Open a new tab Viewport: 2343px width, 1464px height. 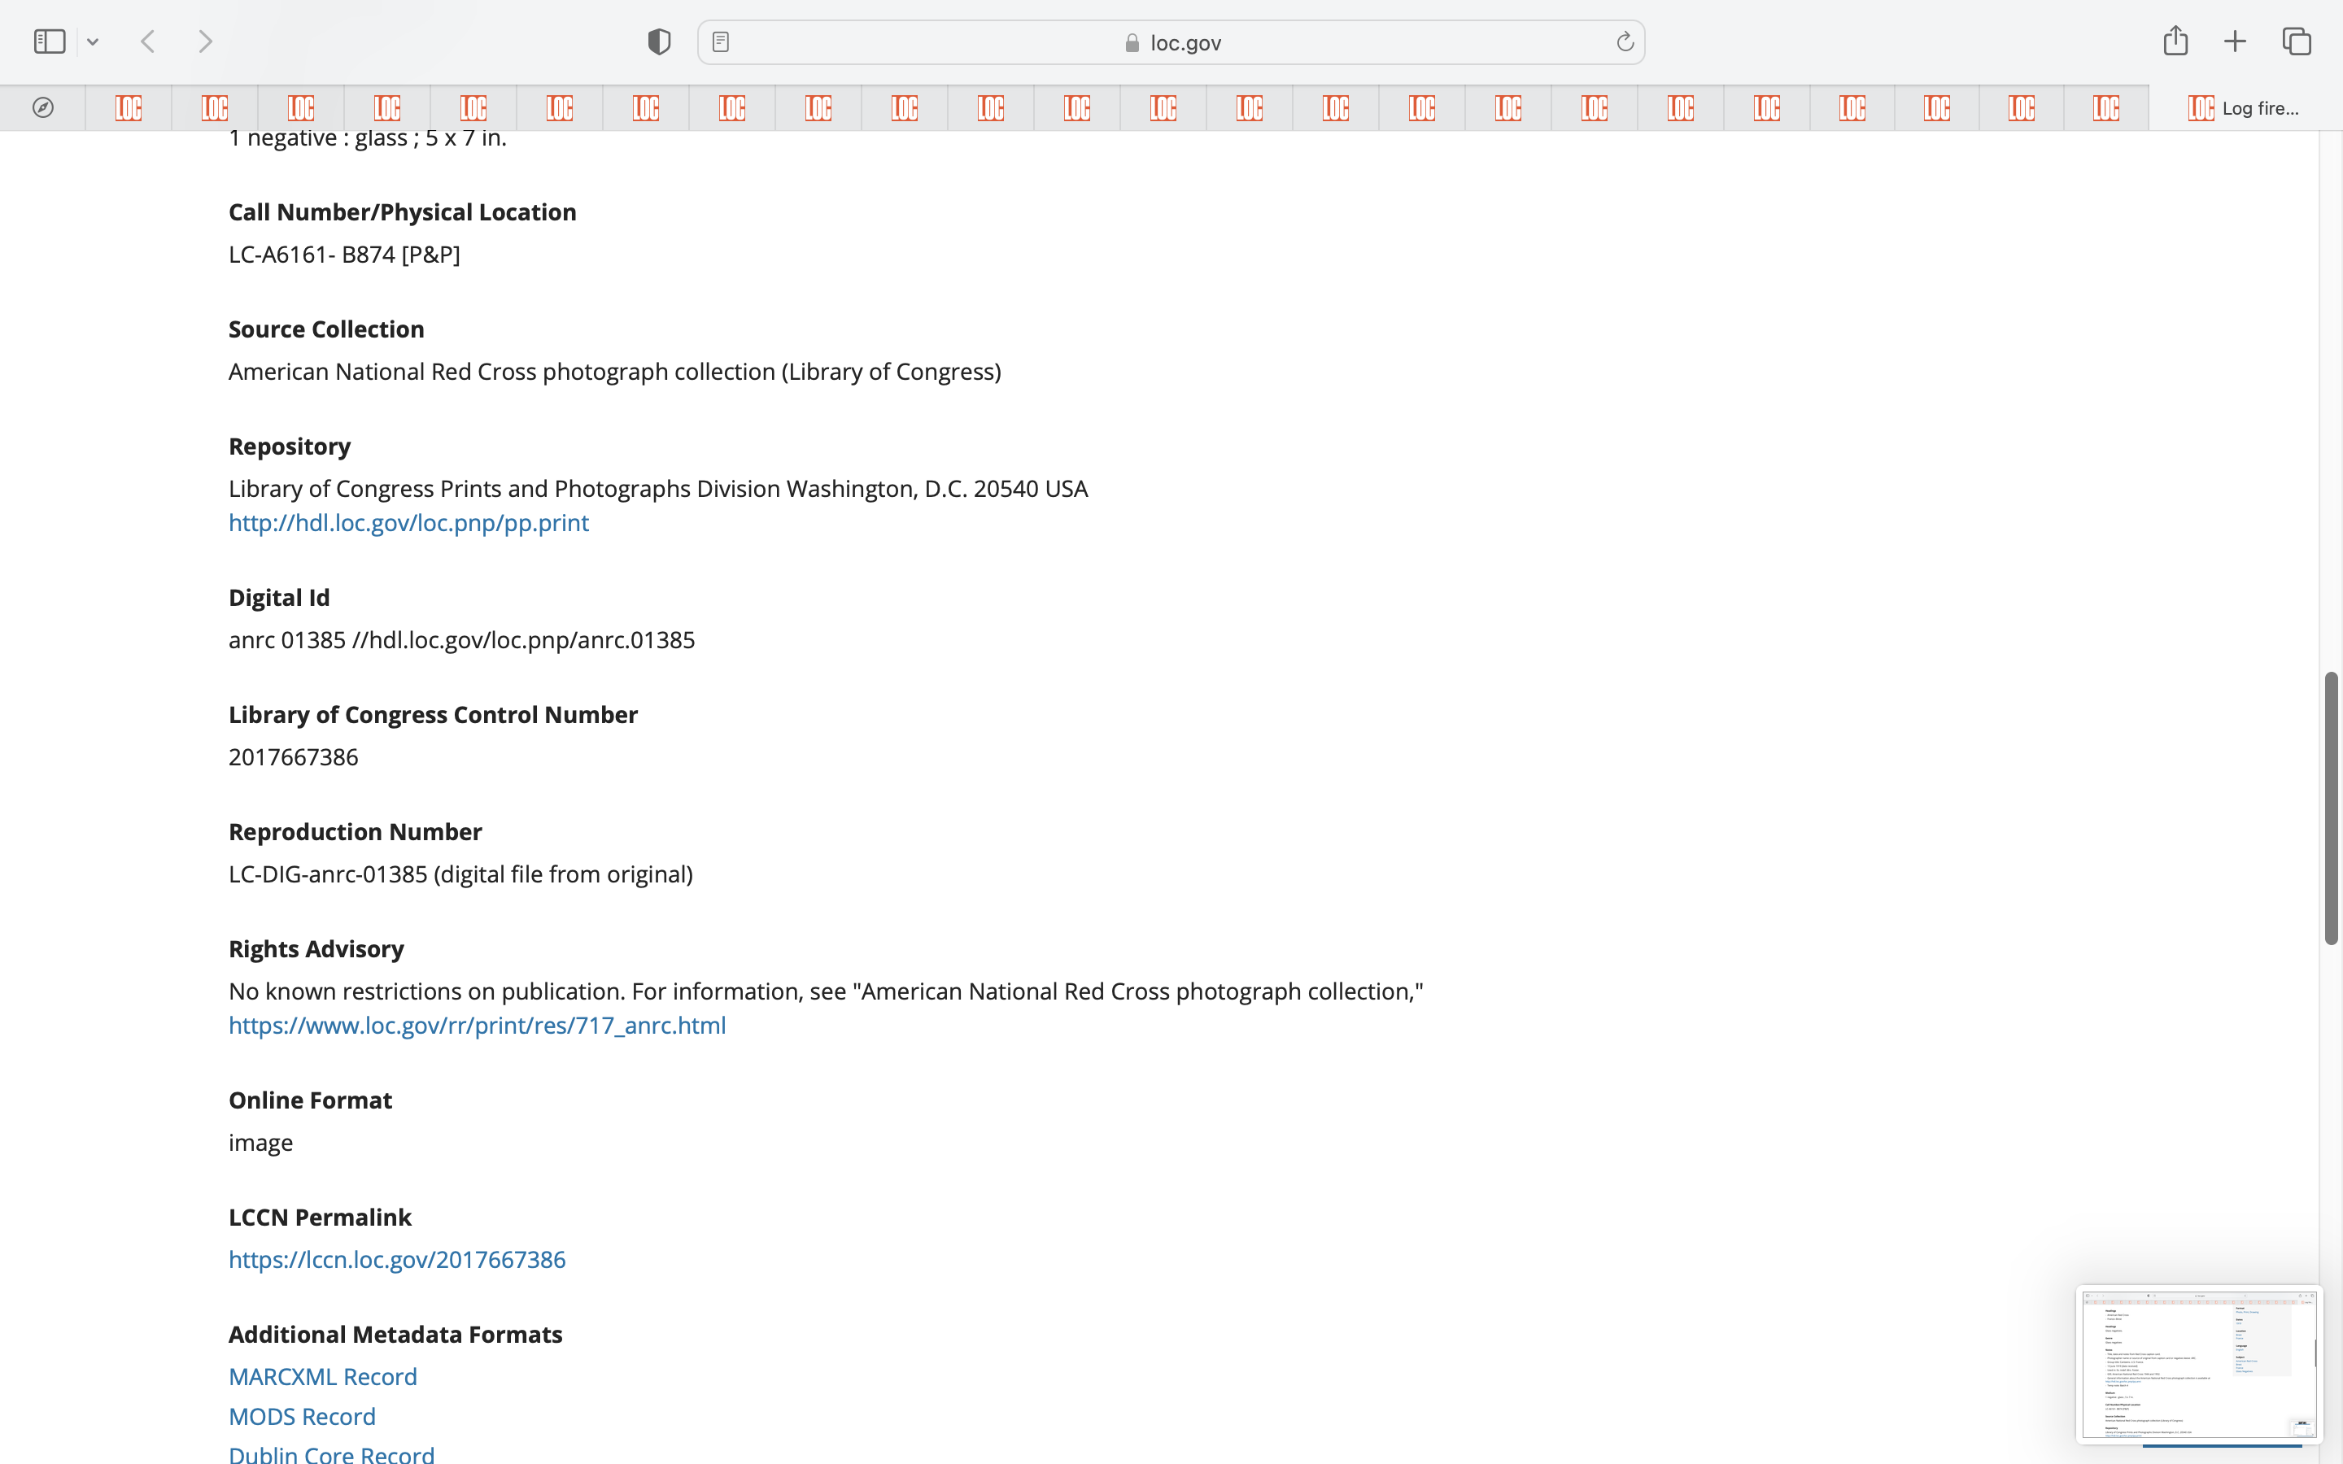tap(2235, 41)
